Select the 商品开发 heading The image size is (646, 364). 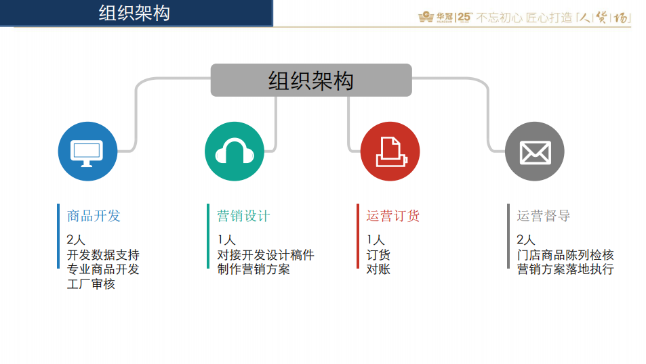click(94, 216)
